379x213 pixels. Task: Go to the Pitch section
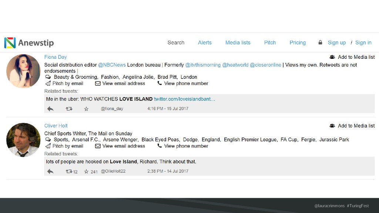pos(270,43)
